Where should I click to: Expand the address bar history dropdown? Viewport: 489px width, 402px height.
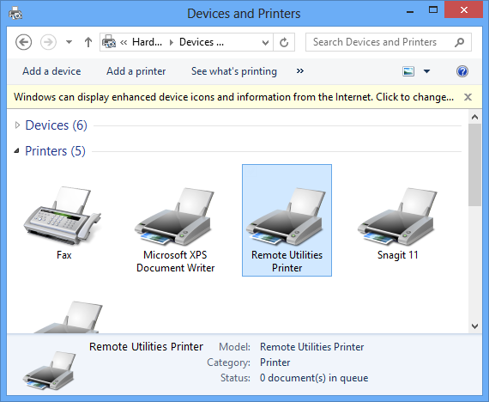click(265, 42)
